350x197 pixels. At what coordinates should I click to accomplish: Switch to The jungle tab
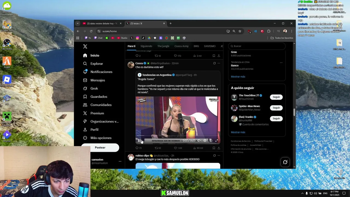pyautogui.click(x=163, y=46)
